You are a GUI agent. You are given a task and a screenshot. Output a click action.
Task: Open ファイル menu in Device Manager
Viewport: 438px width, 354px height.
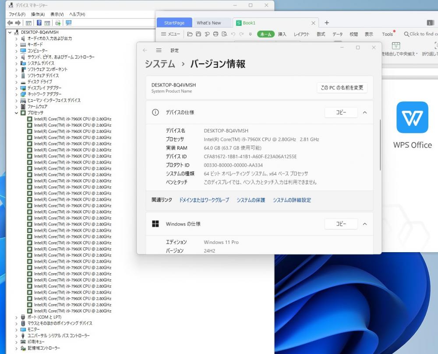click(x=17, y=14)
